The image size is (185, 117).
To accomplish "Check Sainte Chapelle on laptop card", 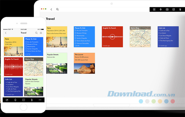I will point(75,38).
